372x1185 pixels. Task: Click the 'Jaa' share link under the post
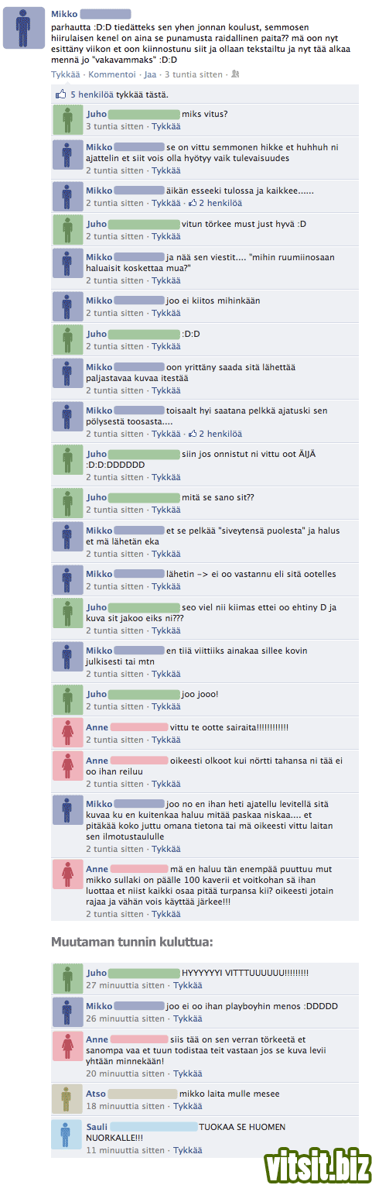tap(150, 74)
